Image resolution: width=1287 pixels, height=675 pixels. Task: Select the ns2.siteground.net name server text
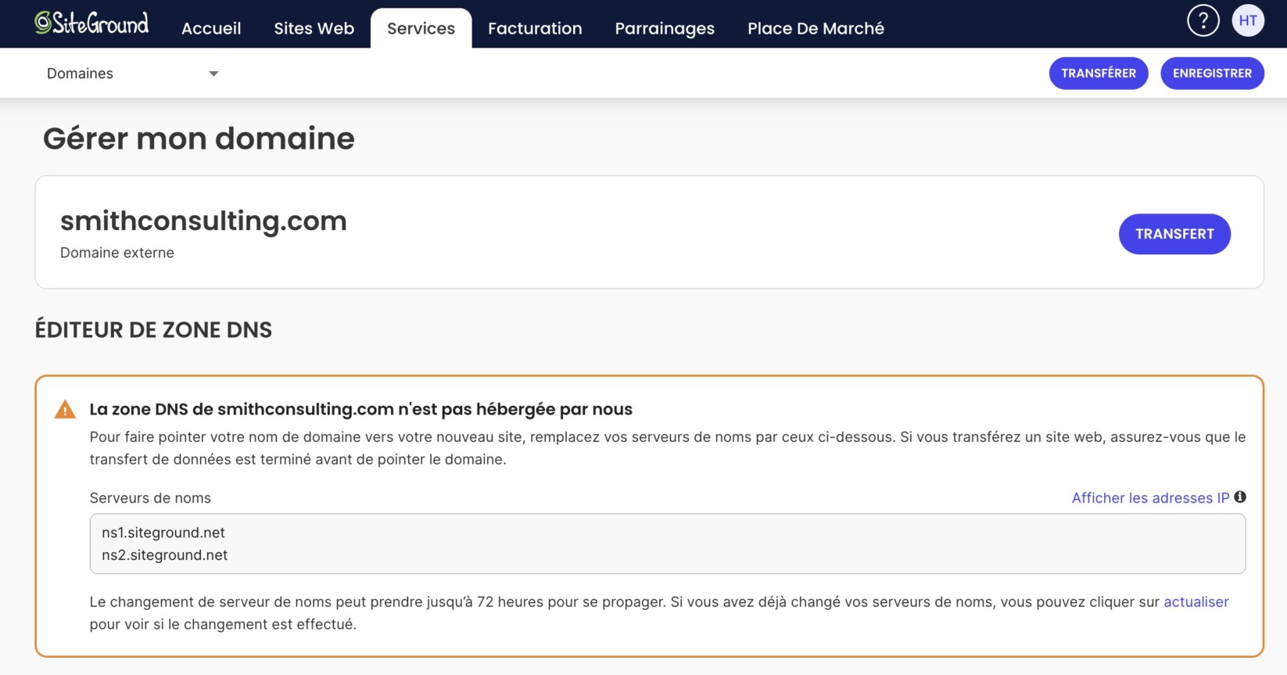point(164,555)
